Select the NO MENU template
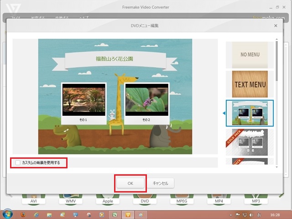Image resolution: width=292 pixels, height=219 pixels. pos(250,55)
